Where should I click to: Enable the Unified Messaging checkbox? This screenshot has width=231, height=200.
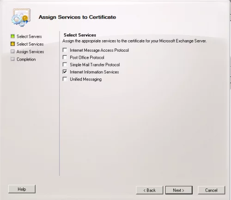[x=65, y=79]
